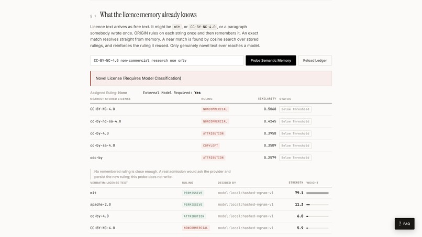Viewport: 422px width, 237px height.
Task: Focus the licence text input field
Action: click(x=167, y=61)
